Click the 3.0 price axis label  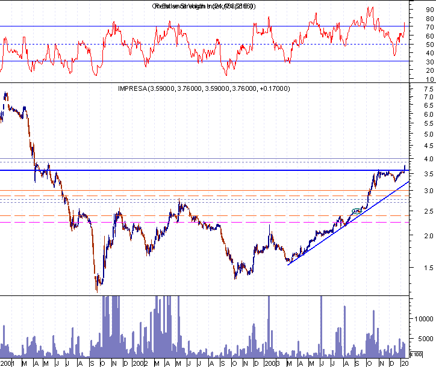coord(429,191)
